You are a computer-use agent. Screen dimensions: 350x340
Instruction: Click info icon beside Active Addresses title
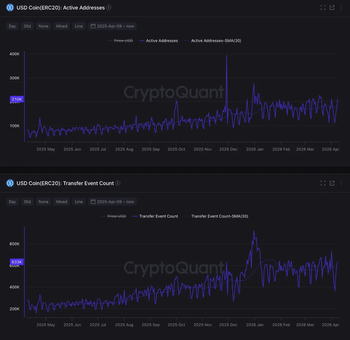pos(109,8)
